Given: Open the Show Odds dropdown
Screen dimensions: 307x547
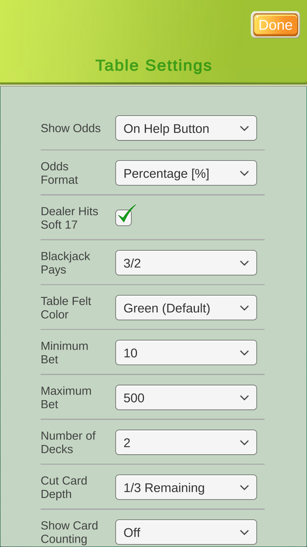Looking at the screenshot, I should pos(186,128).
